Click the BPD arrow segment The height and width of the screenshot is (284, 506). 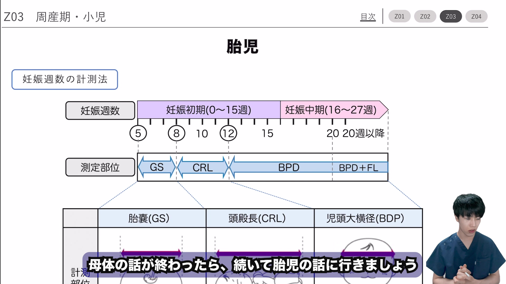(289, 167)
